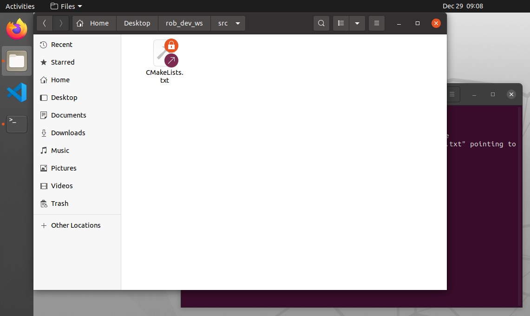This screenshot has width=530, height=316.
Task: Click the terminal window scrollbar
Action: tap(519, 206)
